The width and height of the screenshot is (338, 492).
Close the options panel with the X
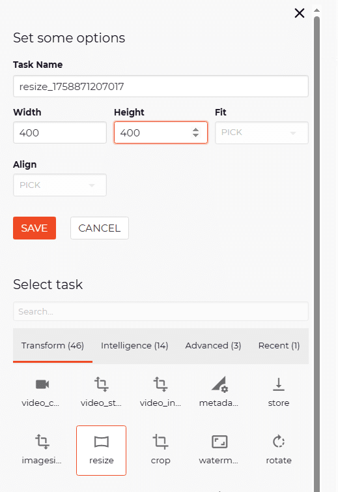point(300,13)
